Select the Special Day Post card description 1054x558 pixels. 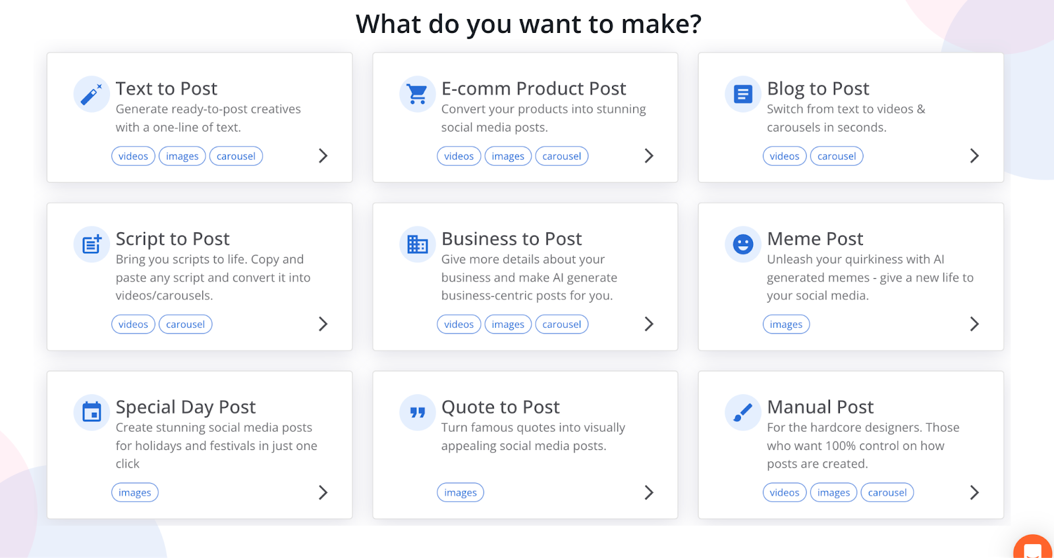[x=216, y=445]
